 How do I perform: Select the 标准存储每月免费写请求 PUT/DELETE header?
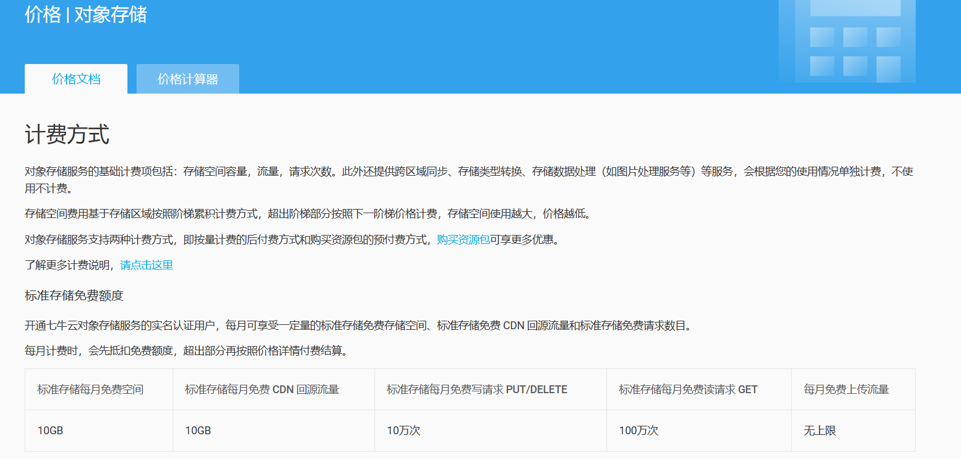coord(490,390)
